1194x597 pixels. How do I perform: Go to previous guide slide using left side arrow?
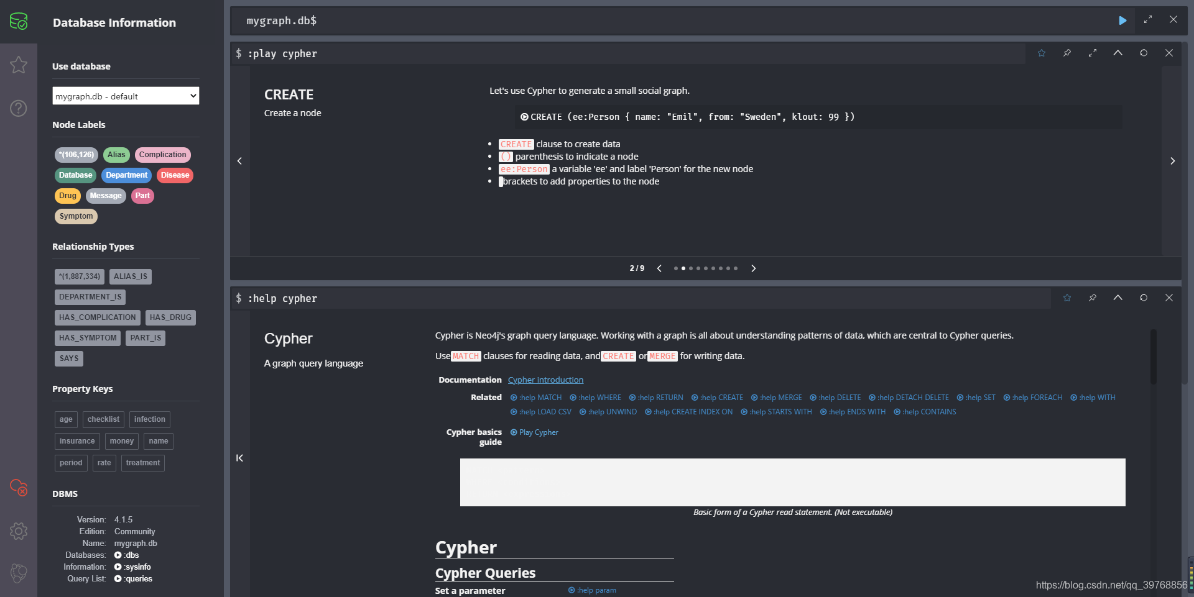[x=240, y=161]
